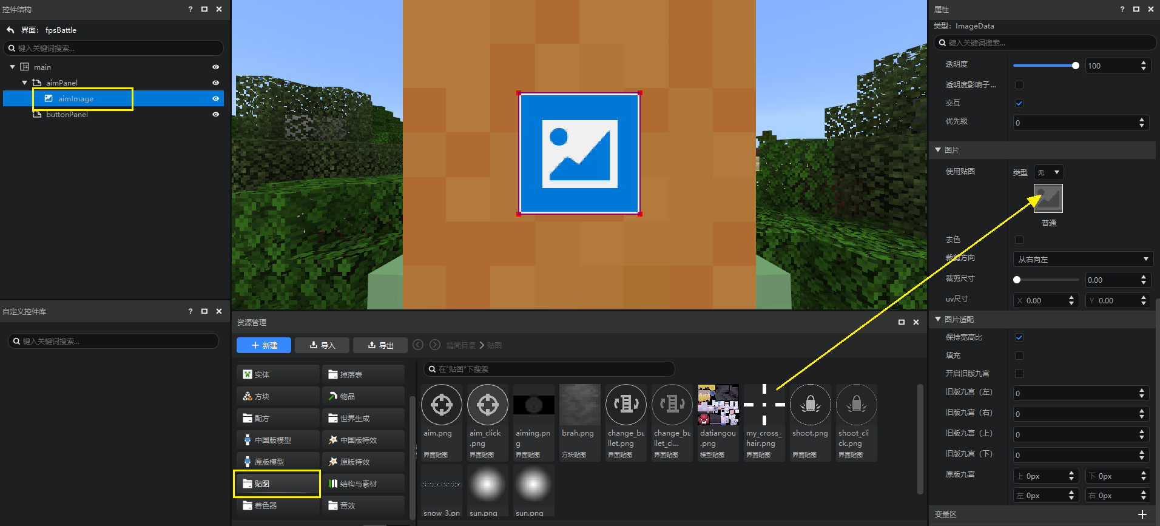Open the 结构与素材 category

coord(363,484)
